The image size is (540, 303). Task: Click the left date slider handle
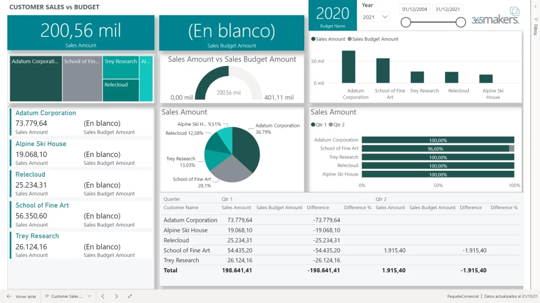pyautogui.click(x=406, y=22)
